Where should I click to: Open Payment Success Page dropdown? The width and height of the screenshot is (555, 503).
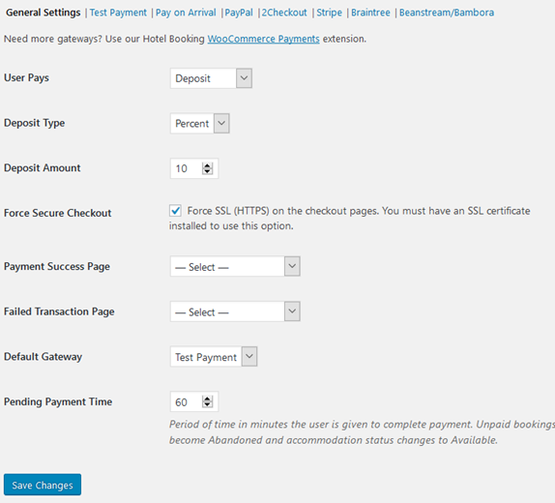click(235, 266)
